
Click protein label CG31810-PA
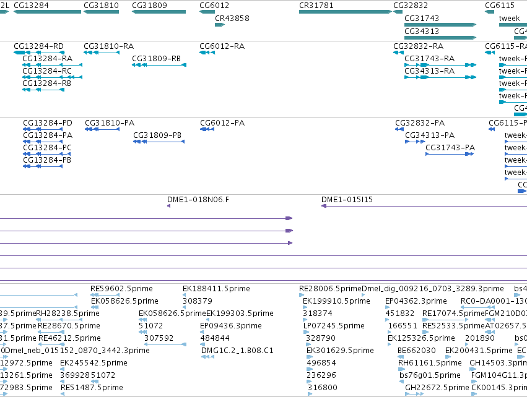110,123
